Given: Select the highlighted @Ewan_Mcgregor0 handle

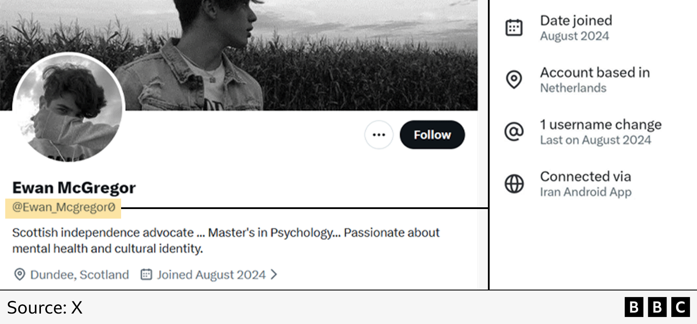Looking at the screenshot, I should [x=64, y=207].
